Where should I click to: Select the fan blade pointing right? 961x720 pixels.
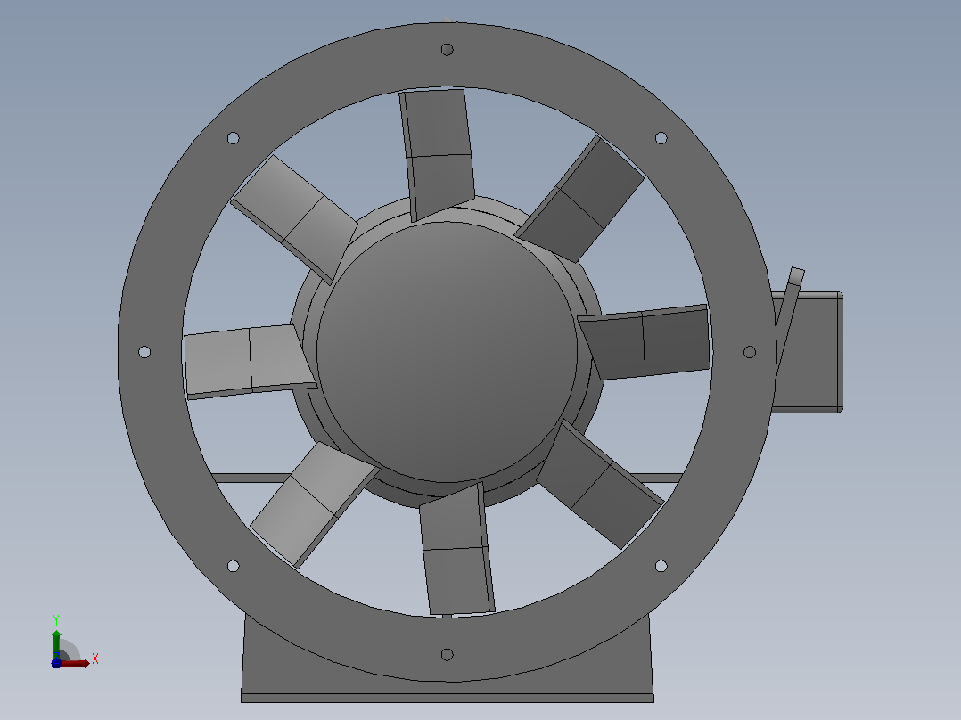645,342
